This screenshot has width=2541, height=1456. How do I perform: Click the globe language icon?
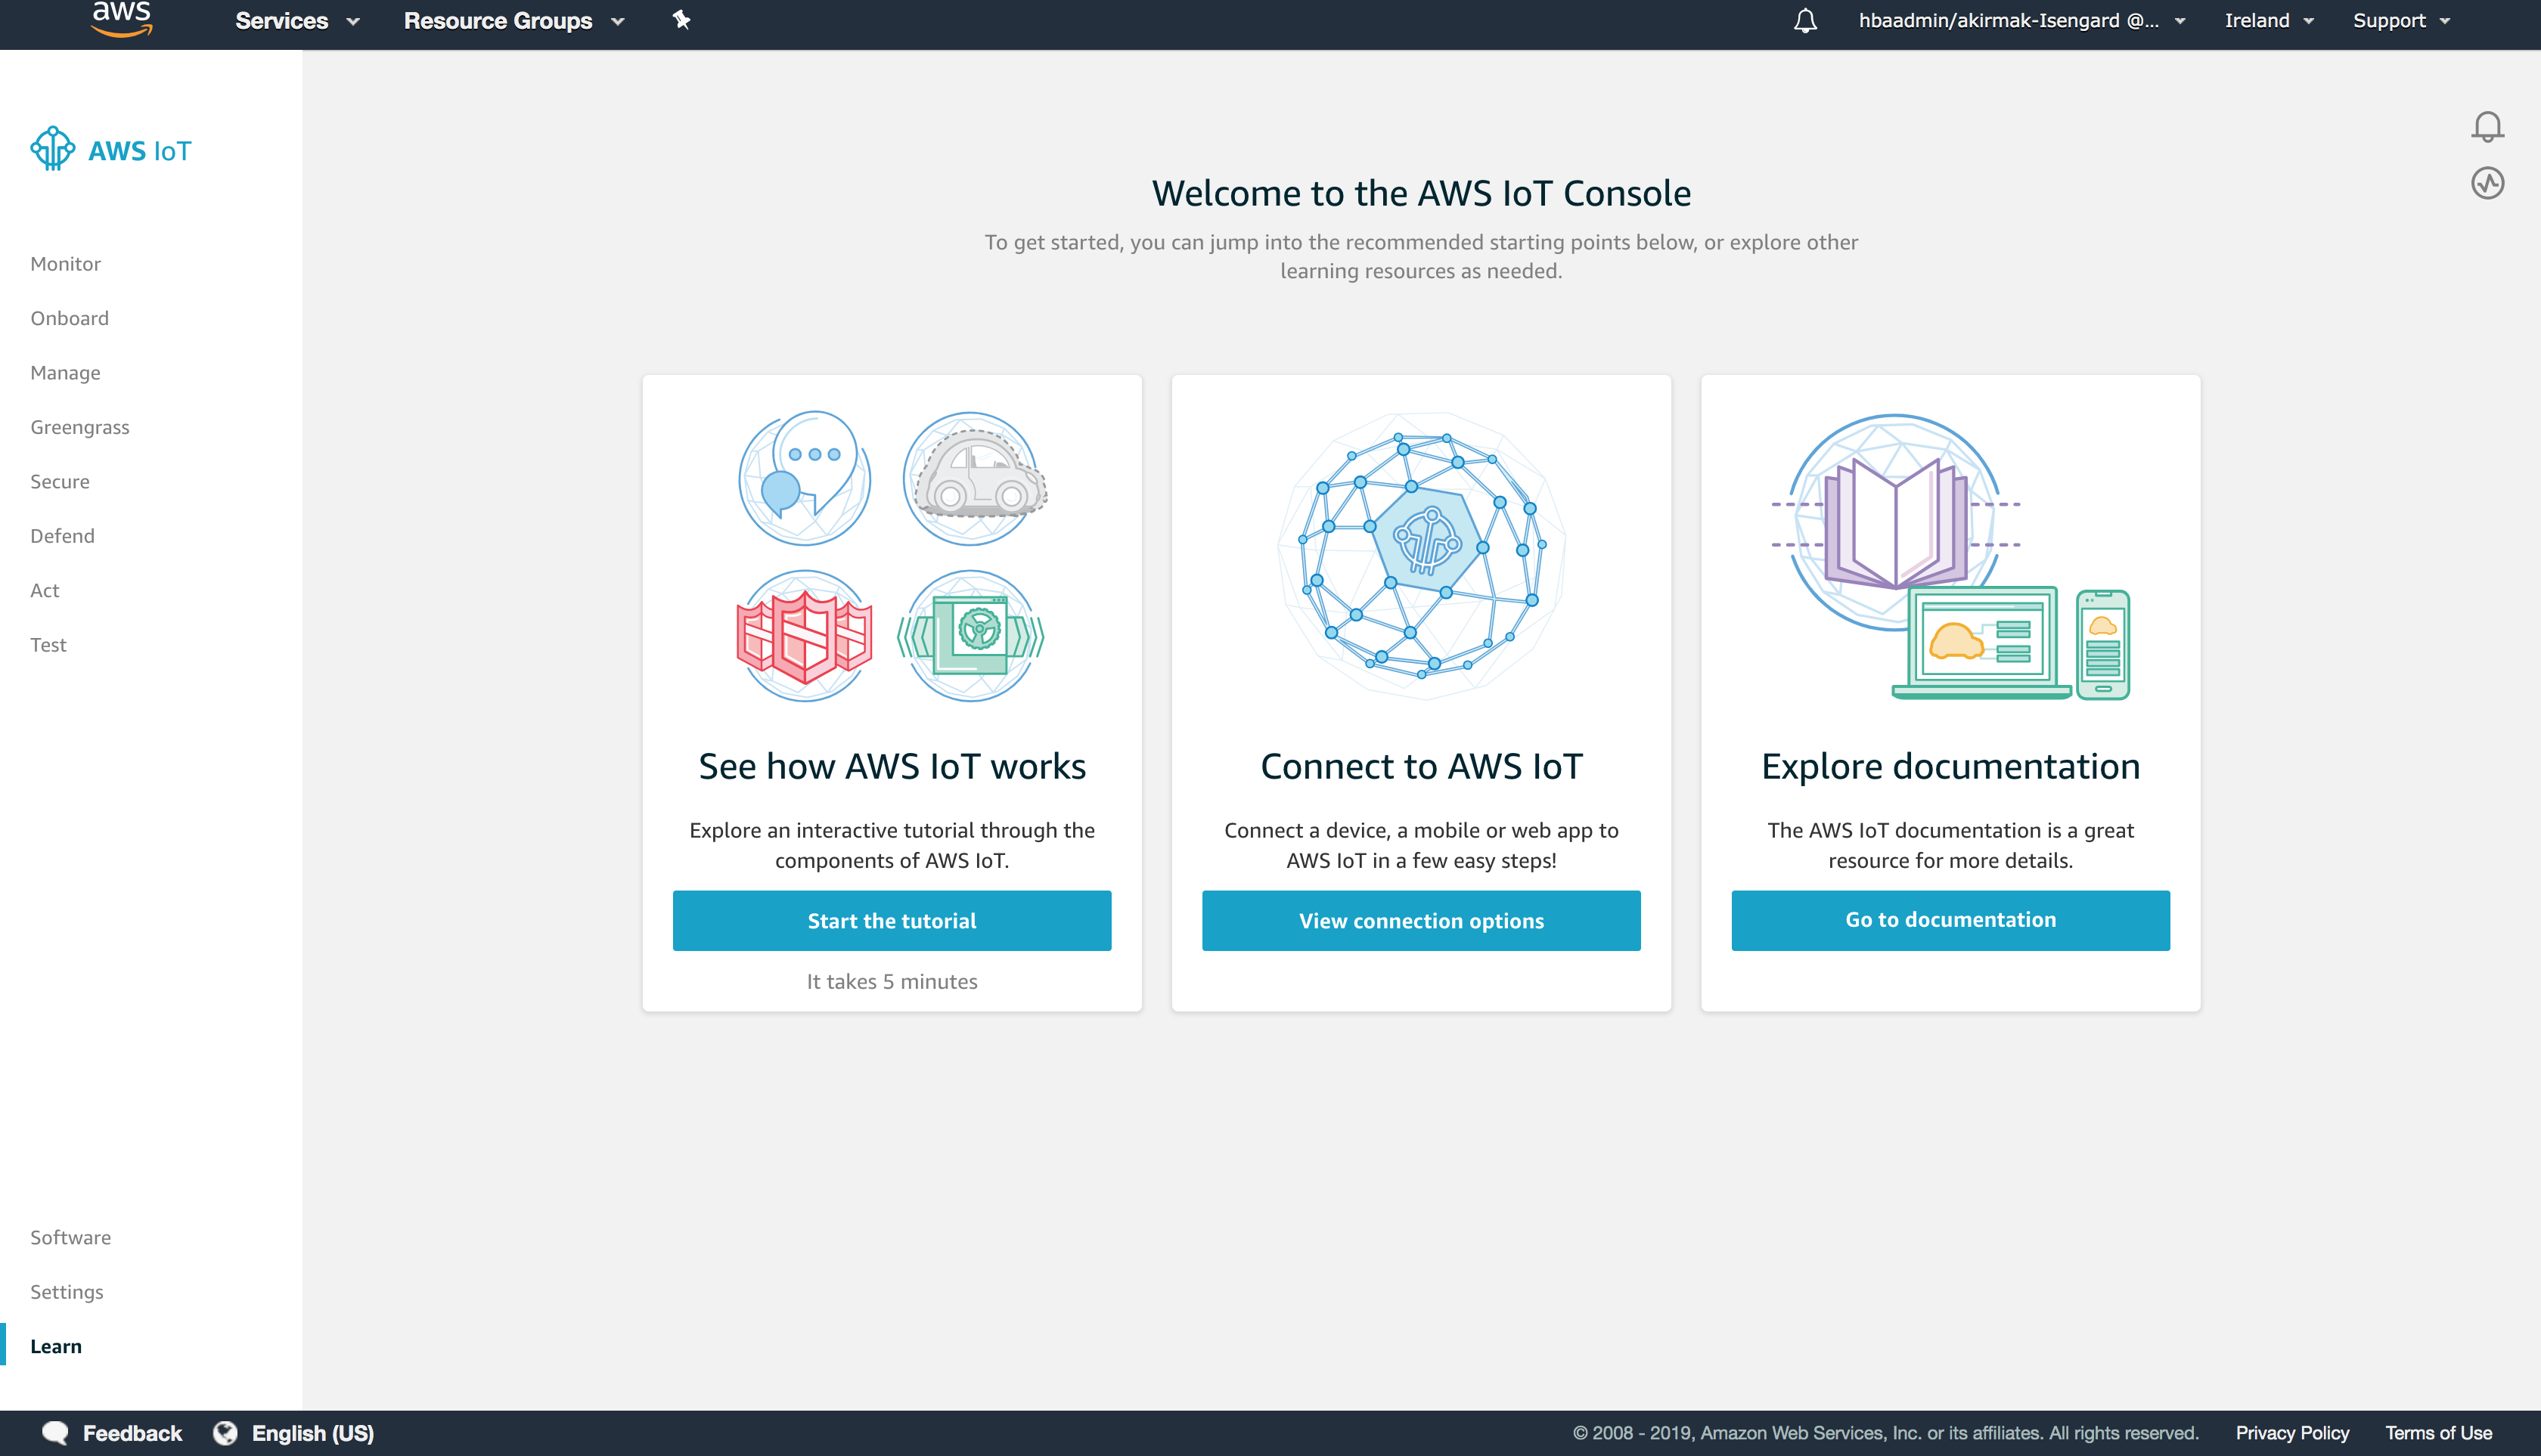225,1432
